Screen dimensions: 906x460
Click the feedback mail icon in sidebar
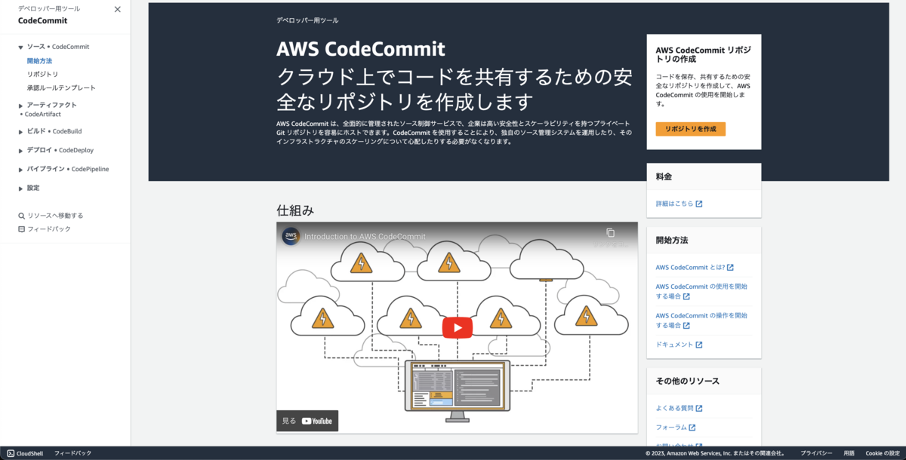21,228
